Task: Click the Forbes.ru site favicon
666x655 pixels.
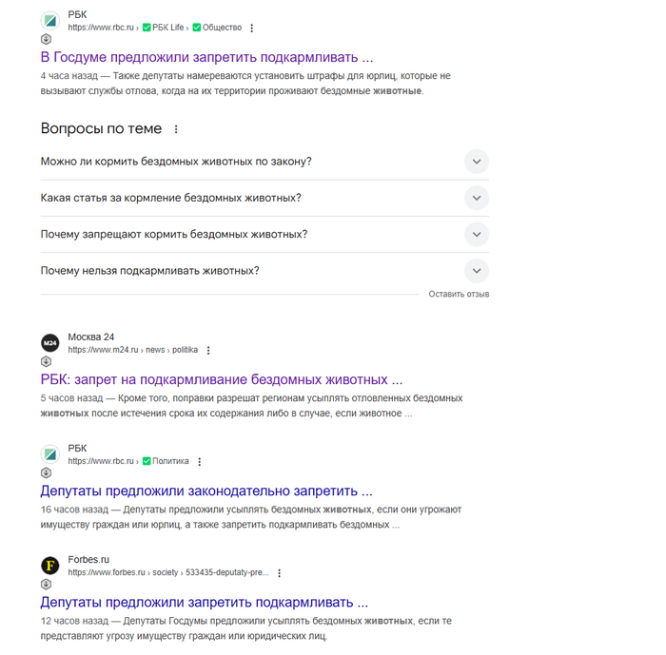Action: coord(50,566)
